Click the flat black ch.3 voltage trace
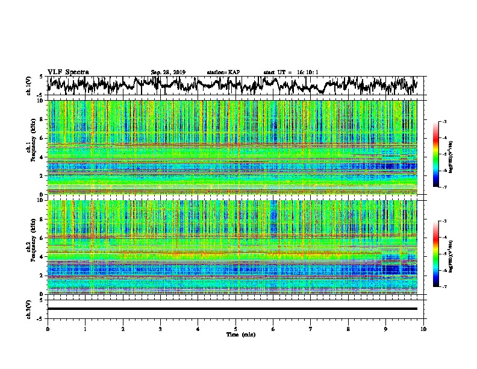 tap(232, 309)
